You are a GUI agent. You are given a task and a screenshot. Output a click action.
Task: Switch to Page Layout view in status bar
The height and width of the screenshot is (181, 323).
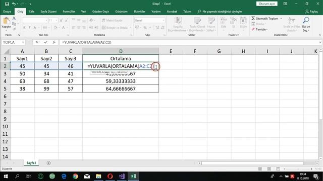pyautogui.click(x=269, y=169)
